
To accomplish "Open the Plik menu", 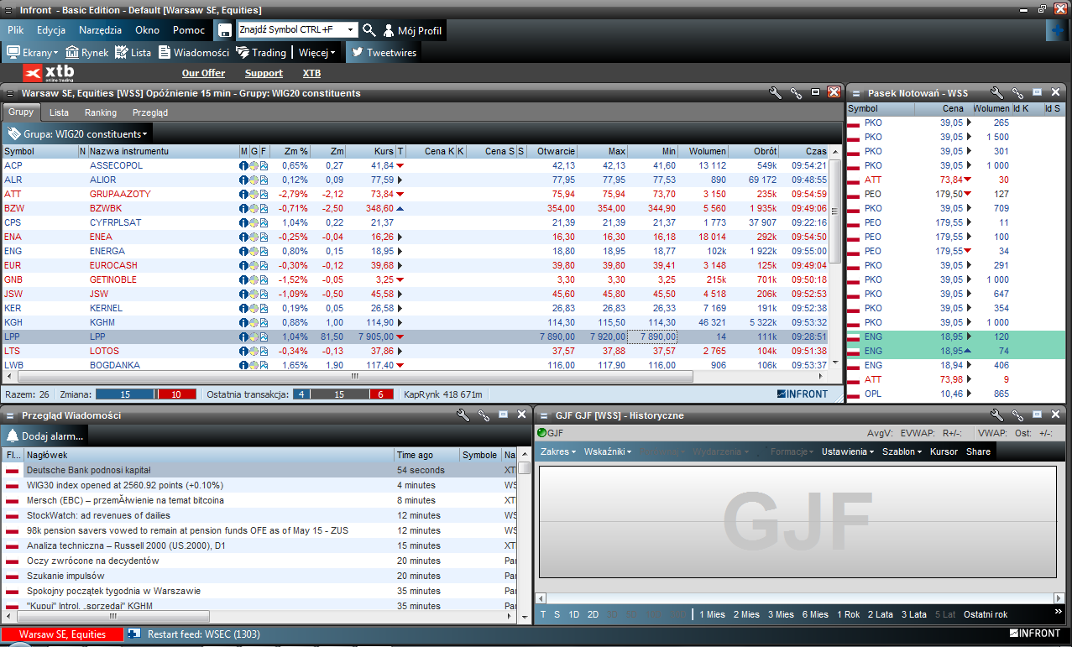I will tap(16, 30).
